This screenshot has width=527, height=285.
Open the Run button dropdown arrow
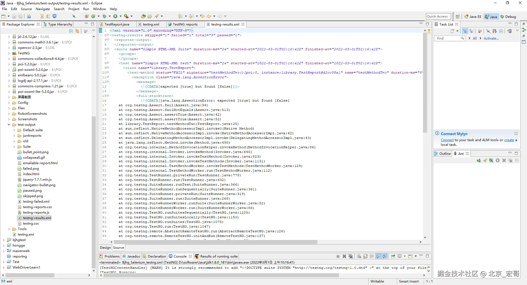[120, 16]
